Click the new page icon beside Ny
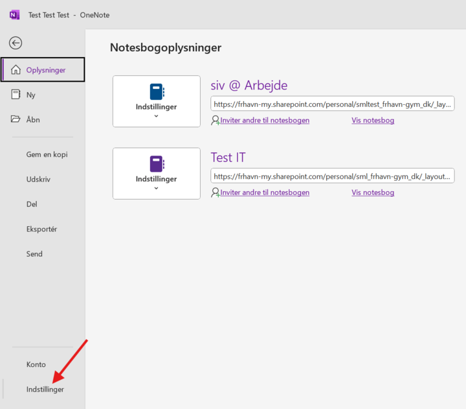This screenshot has height=409, width=466. point(16,95)
